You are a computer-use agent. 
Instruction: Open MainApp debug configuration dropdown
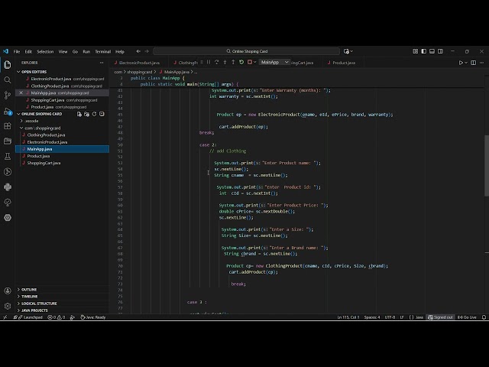pyautogui.click(x=274, y=62)
